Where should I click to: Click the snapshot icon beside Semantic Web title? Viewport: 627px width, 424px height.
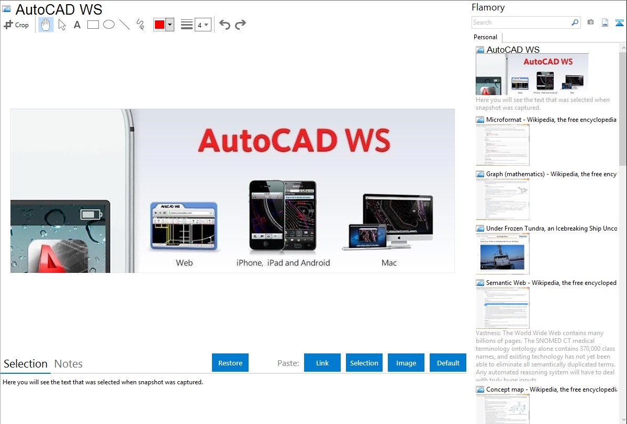coord(480,282)
